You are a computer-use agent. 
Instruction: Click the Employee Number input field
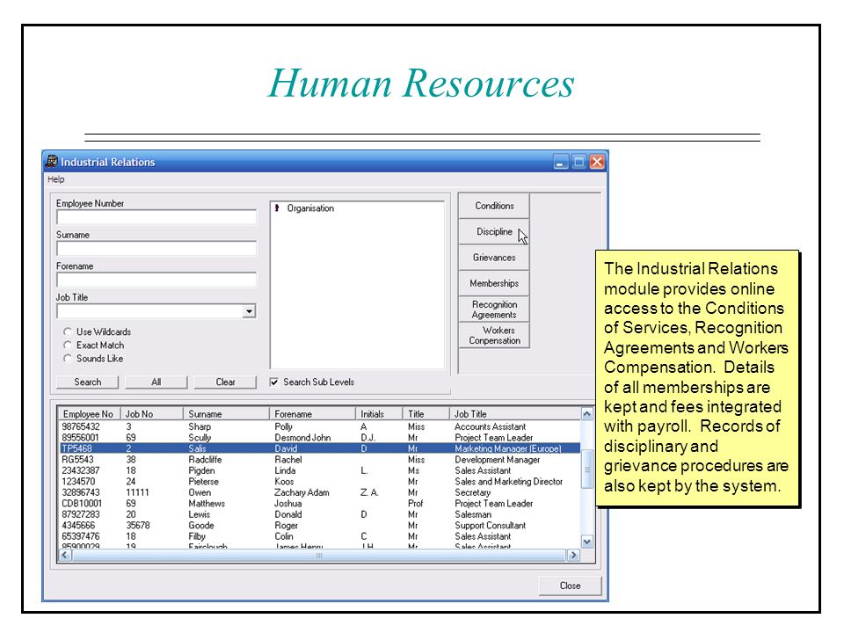pyautogui.click(x=156, y=217)
